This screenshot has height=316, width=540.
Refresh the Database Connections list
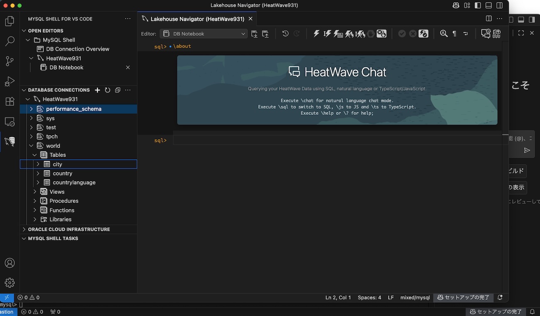tap(108, 90)
